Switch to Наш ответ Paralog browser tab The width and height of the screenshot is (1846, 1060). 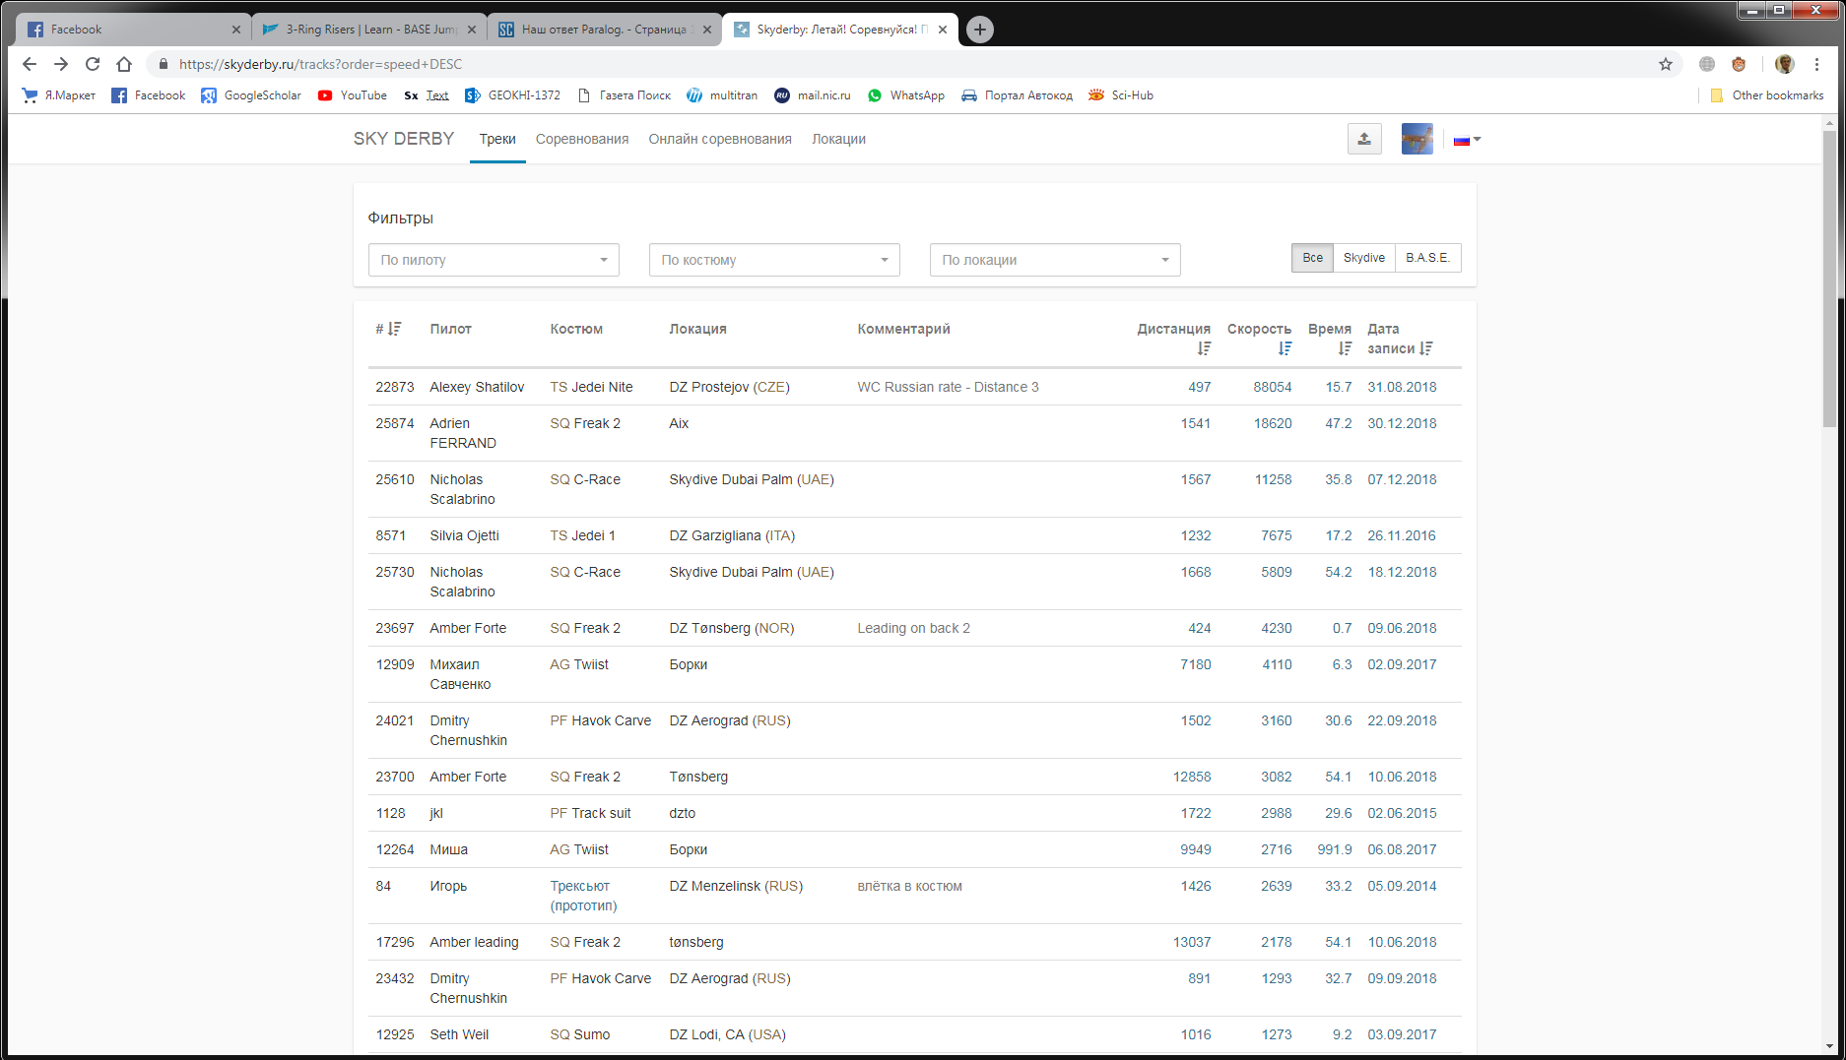point(605,30)
